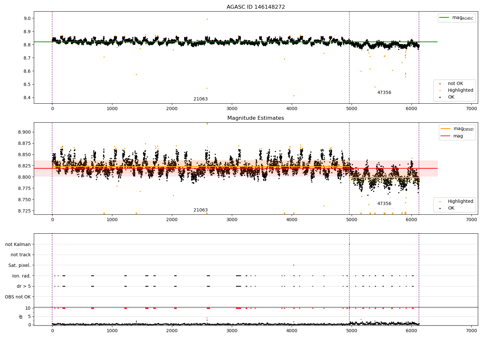Click the '8.725' y-axis tick label
483x338 pixels.
[x=25, y=211]
